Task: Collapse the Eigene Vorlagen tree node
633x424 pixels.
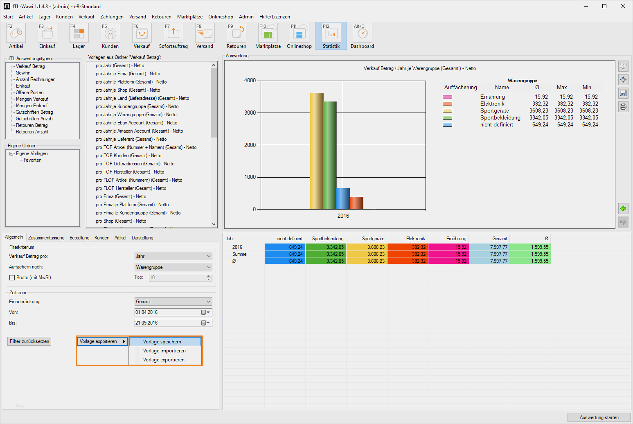Action: tap(11, 153)
